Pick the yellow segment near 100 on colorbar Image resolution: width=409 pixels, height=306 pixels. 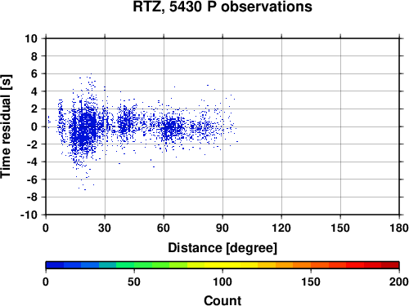[222, 265]
